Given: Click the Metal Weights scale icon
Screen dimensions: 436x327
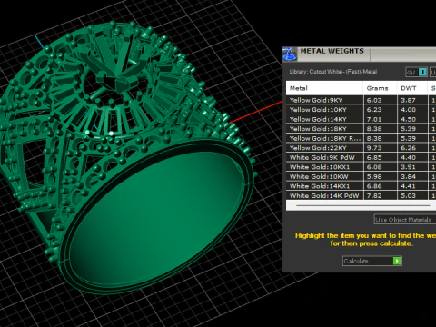Looking at the screenshot, I should point(290,54).
